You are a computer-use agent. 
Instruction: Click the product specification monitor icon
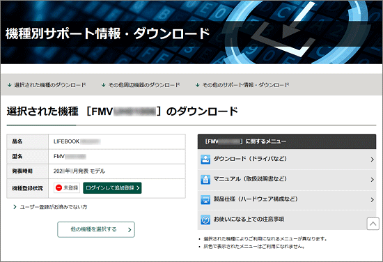[x=205, y=199]
